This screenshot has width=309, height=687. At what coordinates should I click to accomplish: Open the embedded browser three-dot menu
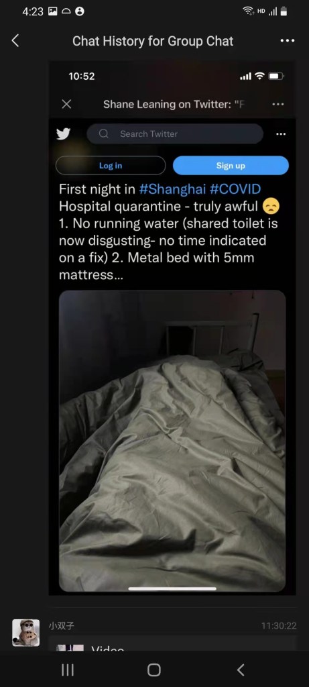(278, 104)
